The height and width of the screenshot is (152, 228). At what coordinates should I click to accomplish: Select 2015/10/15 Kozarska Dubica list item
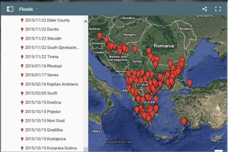coord(51,148)
